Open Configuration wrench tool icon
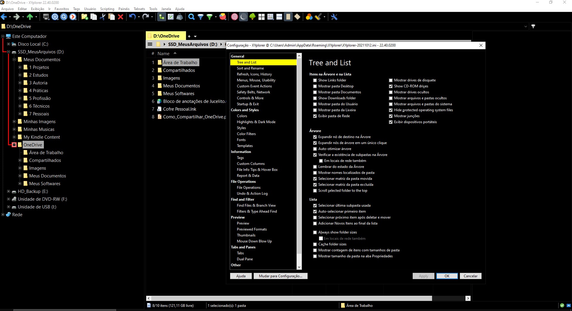Image resolution: width=572 pixels, height=311 pixels. (334, 17)
